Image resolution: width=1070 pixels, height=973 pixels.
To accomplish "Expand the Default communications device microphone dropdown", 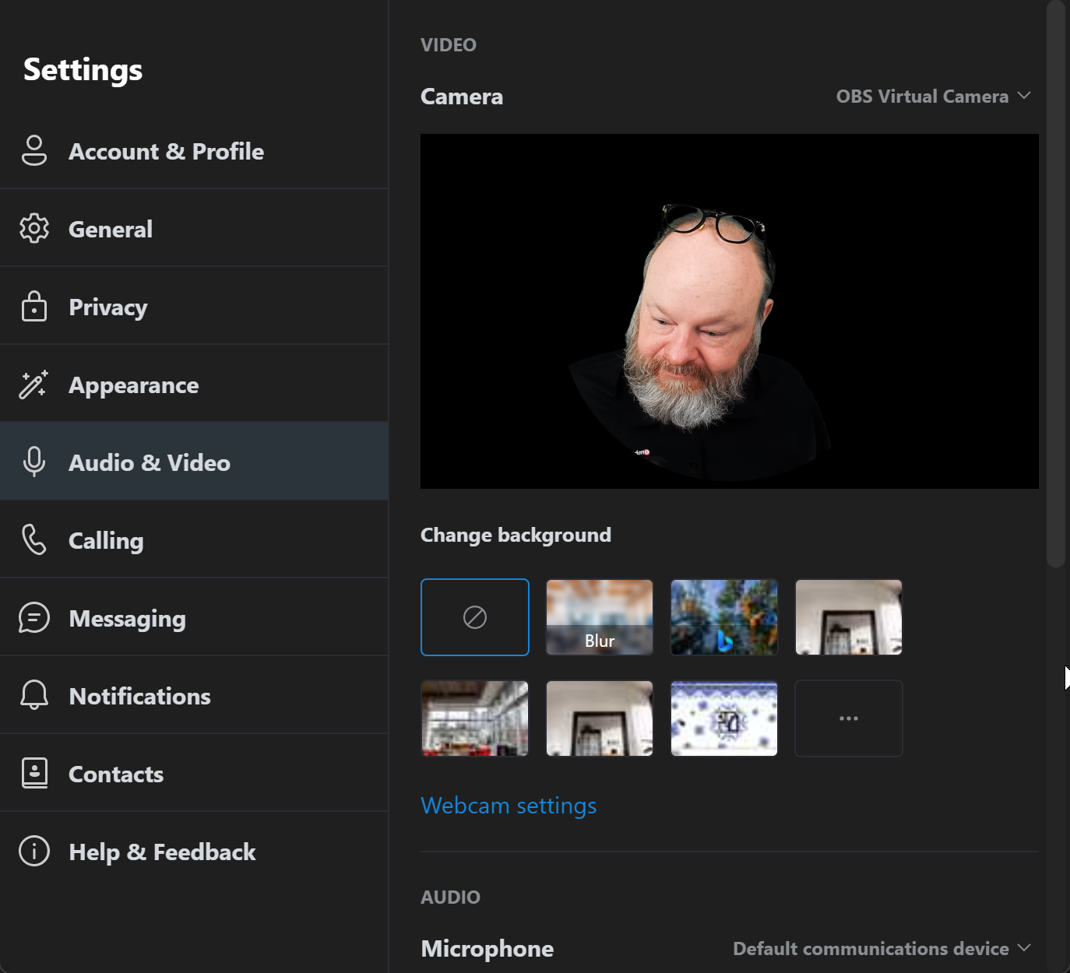I will click(882, 949).
